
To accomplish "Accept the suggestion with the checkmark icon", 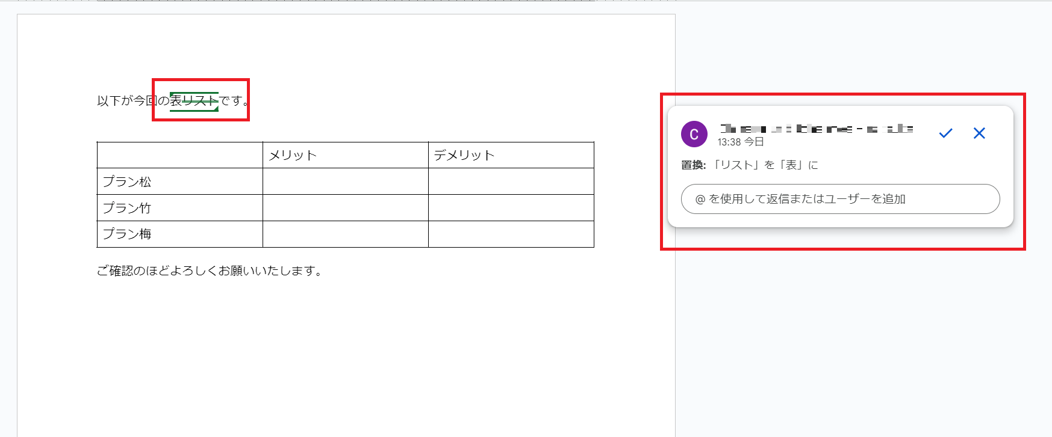I will (945, 133).
